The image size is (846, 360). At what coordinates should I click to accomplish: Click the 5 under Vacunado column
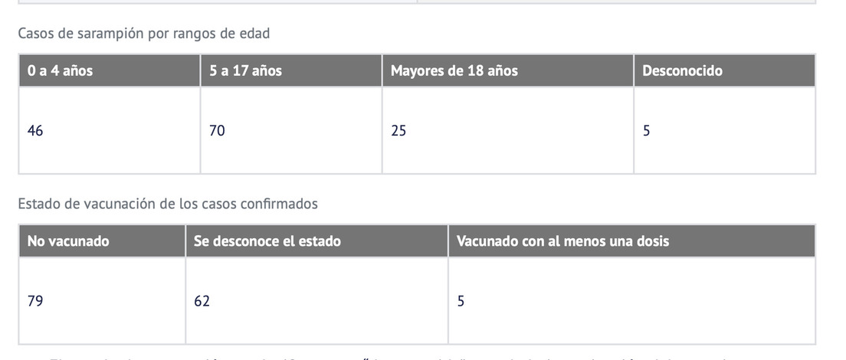pos(461,301)
